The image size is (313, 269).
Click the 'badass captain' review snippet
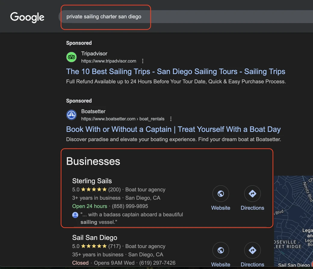pos(132,218)
